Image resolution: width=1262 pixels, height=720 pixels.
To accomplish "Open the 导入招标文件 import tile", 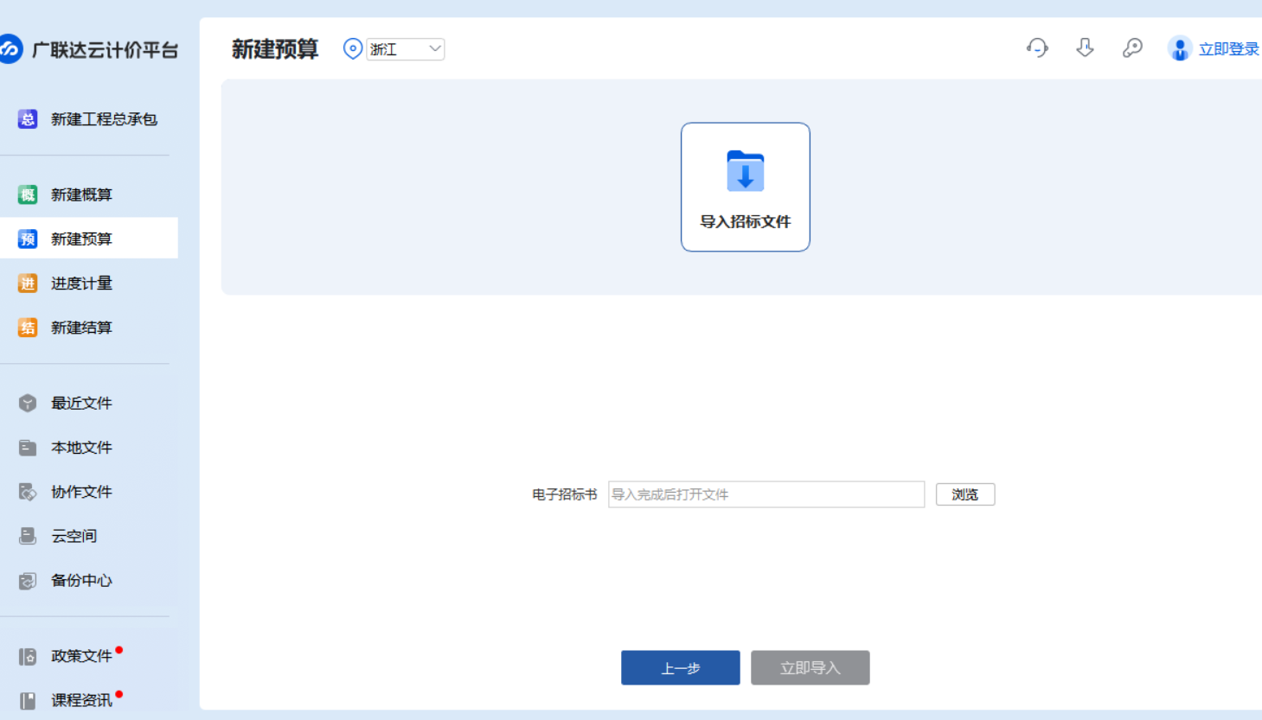I will 745,186.
